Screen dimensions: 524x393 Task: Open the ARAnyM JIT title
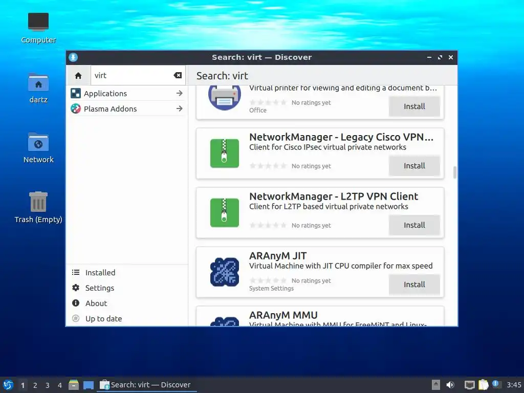pos(278,256)
